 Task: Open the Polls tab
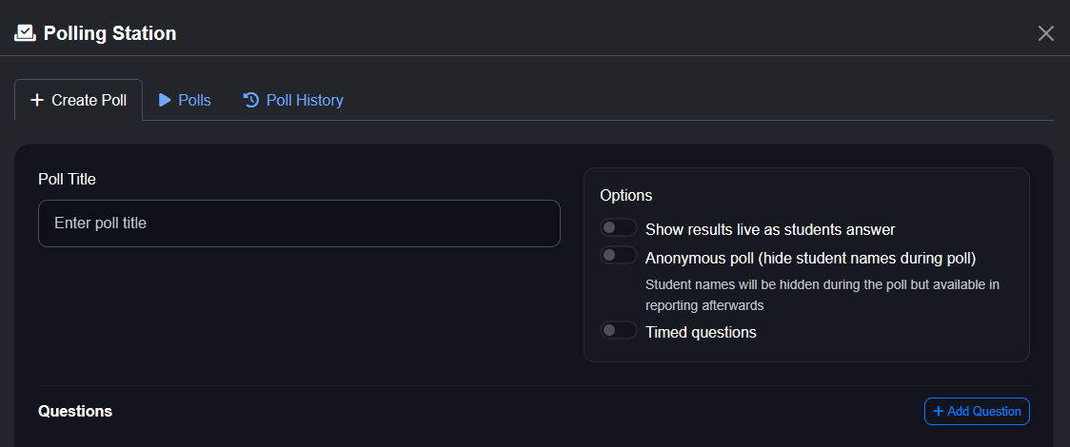[x=186, y=100]
